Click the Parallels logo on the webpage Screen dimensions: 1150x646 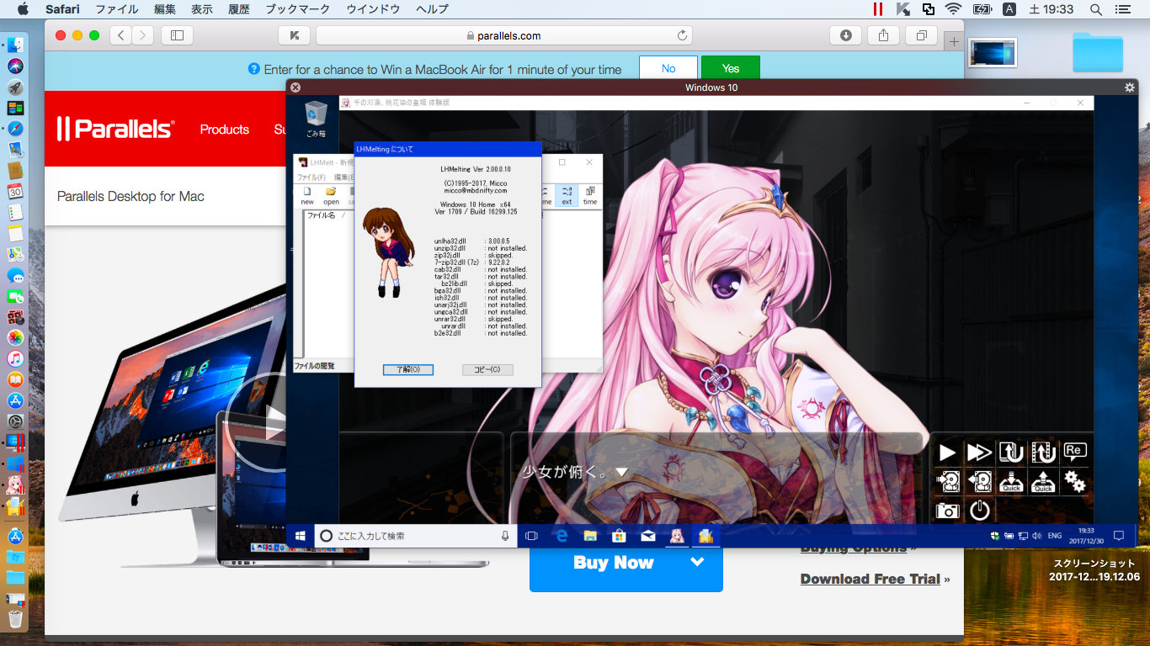point(115,129)
